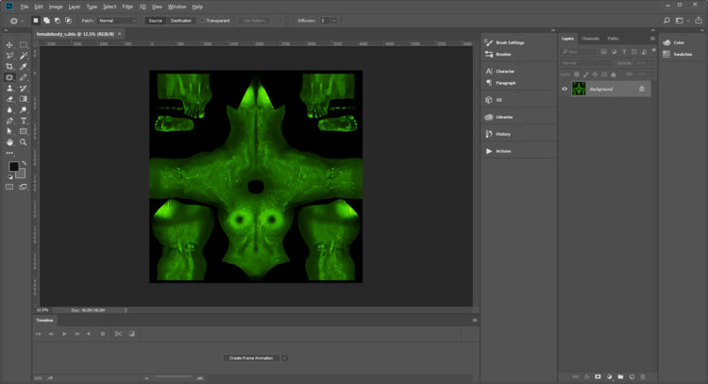Open dropdown beside Create Frame Animation
This screenshot has width=708, height=384.
coord(284,359)
